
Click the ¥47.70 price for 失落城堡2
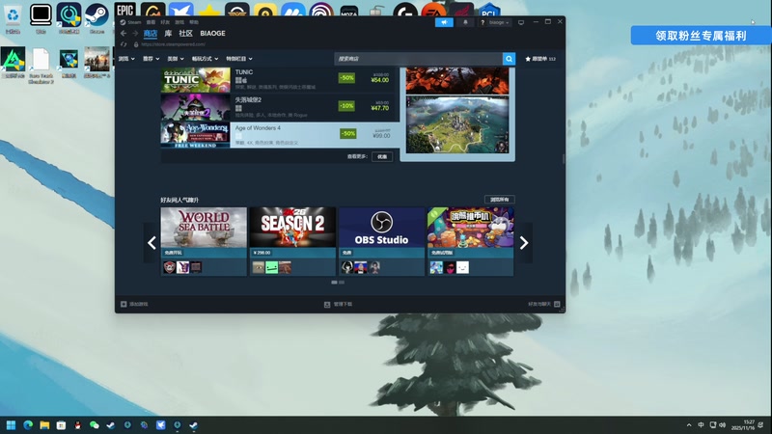(x=379, y=108)
